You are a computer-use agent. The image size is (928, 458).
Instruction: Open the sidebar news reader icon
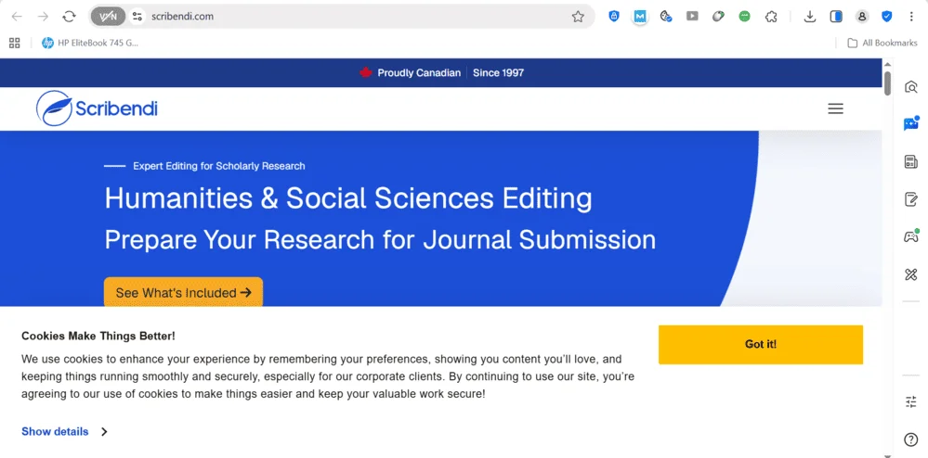point(911,161)
